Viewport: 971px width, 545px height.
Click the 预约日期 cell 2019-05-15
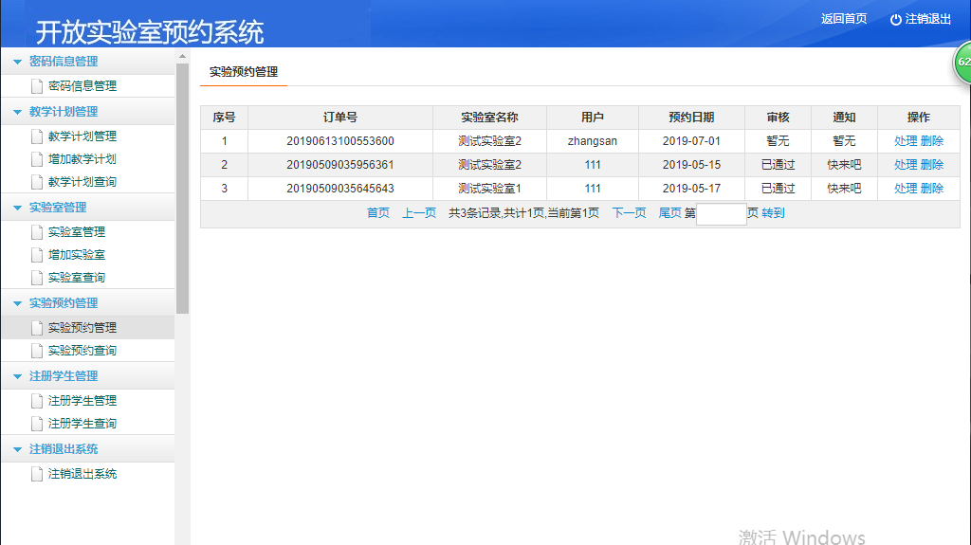pyautogui.click(x=691, y=165)
